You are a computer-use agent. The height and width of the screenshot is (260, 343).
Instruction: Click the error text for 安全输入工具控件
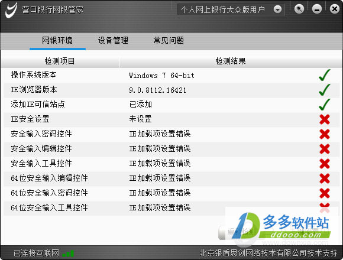point(160,163)
